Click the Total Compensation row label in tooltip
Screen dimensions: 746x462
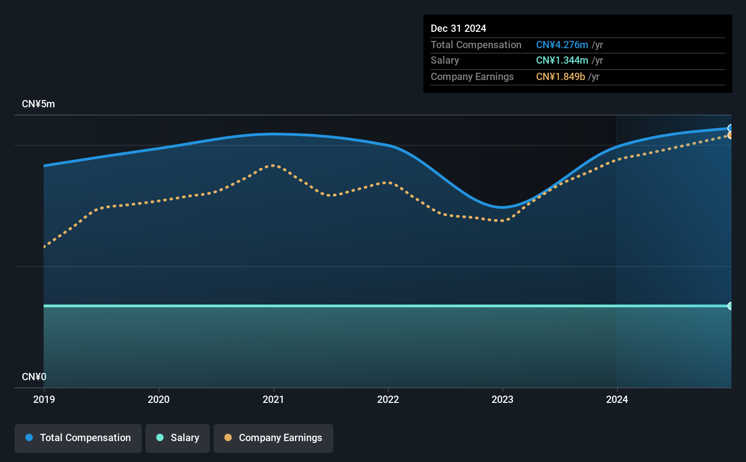(x=476, y=45)
